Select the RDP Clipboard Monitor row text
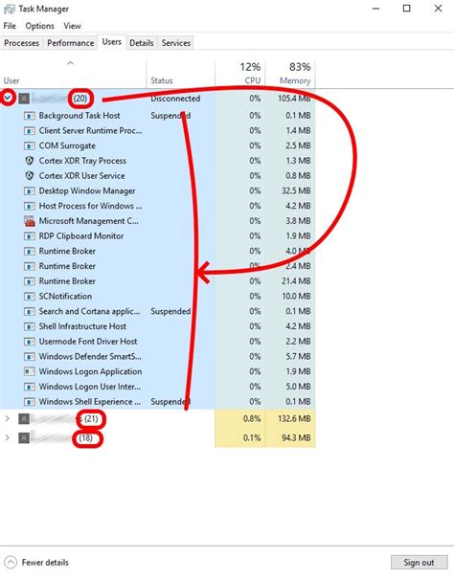This screenshot has width=454, height=579. point(81,236)
